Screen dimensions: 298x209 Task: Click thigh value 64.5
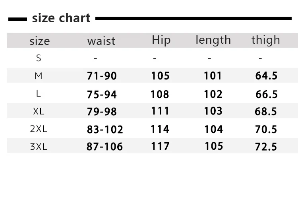pos(266,75)
